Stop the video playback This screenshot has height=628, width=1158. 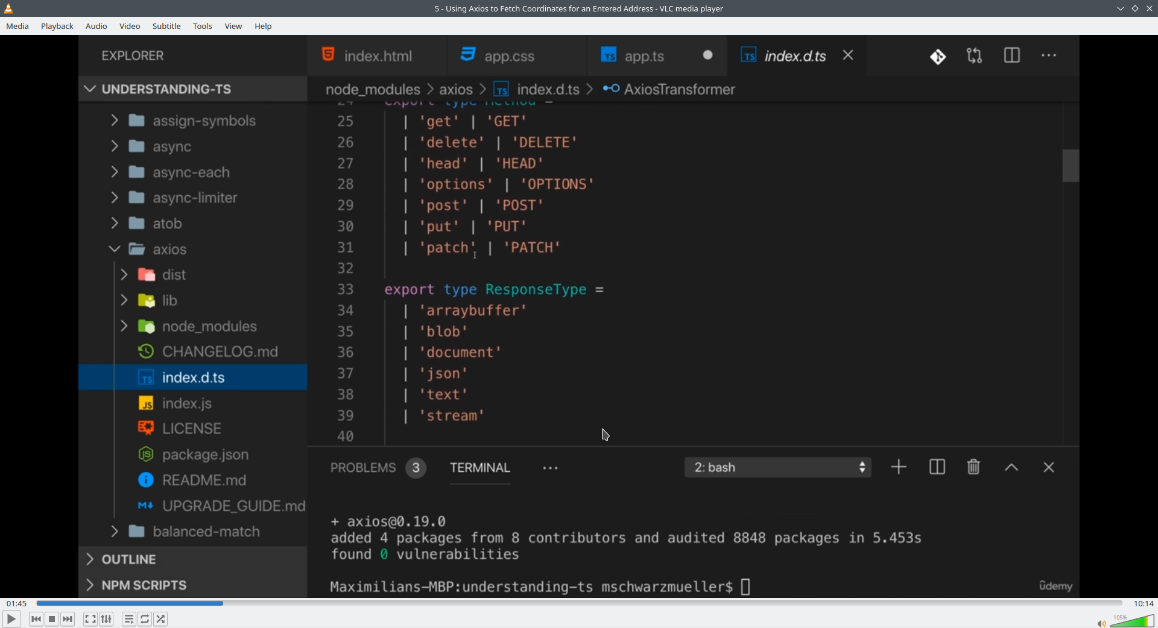(52, 619)
